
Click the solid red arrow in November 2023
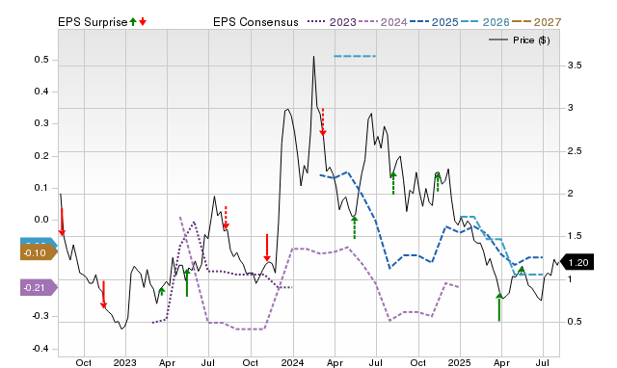pos(267,248)
